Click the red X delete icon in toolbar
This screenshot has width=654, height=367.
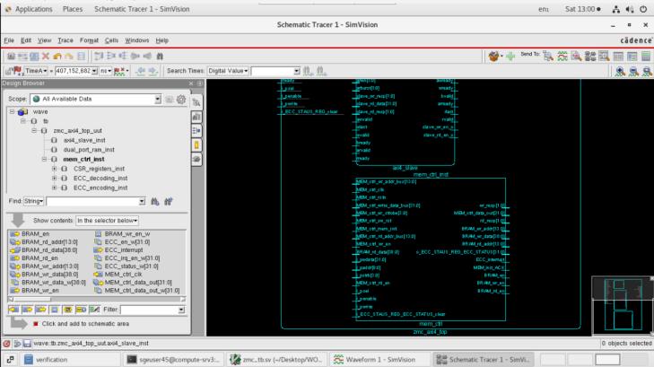click(x=46, y=56)
